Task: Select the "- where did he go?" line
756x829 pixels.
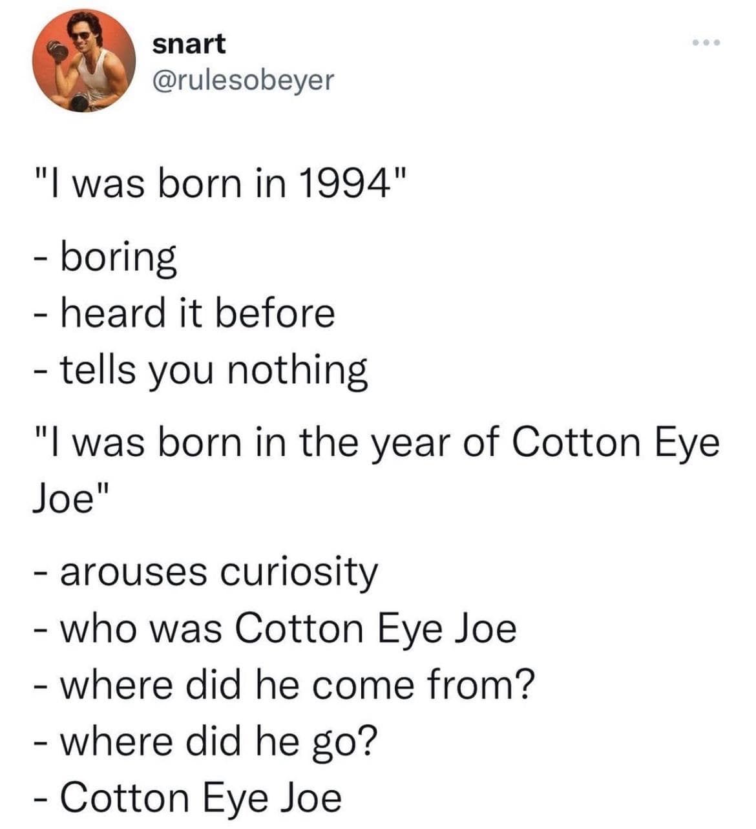Action: pos(204,741)
